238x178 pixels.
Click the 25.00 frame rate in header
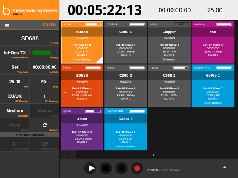coord(215,10)
